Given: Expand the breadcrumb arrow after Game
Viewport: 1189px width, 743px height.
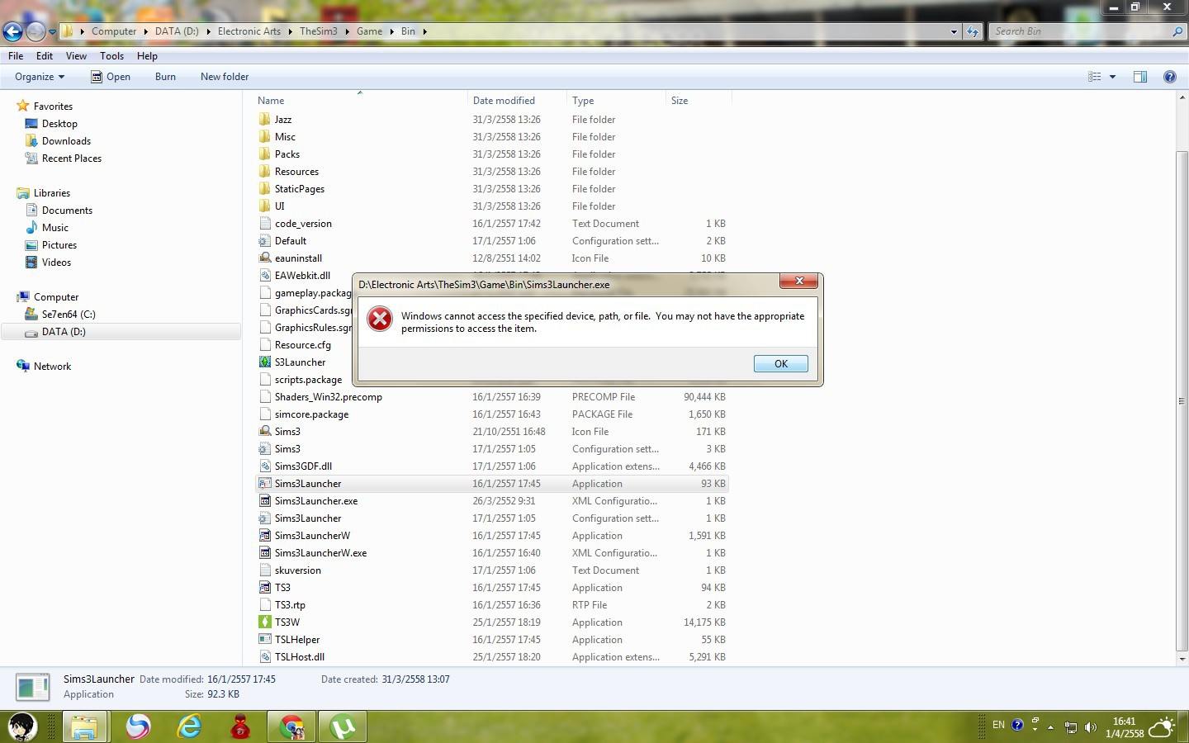Looking at the screenshot, I should (x=392, y=31).
